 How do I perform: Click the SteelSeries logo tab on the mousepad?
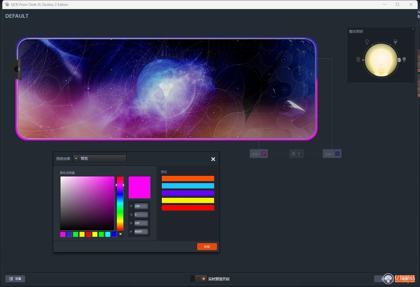(x=17, y=69)
